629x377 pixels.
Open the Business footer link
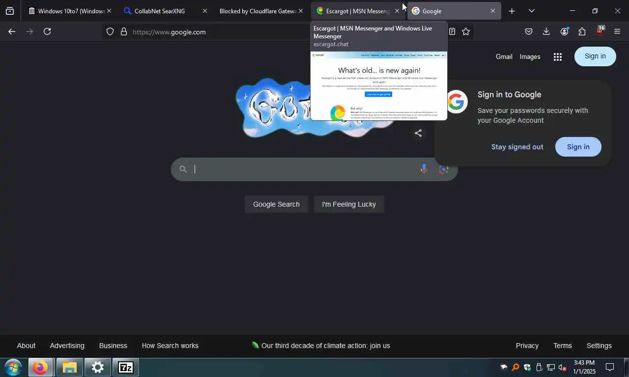pyautogui.click(x=113, y=346)
